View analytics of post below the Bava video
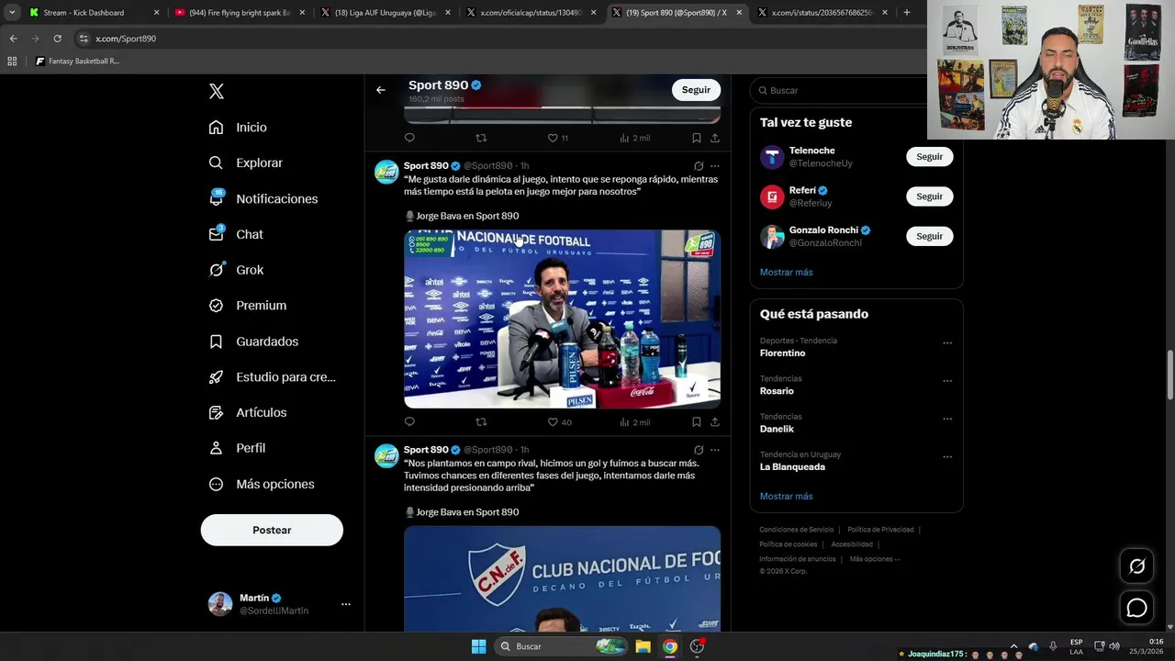The width and height of the screenshot is (1175, 661). click(x=634, y=422)
